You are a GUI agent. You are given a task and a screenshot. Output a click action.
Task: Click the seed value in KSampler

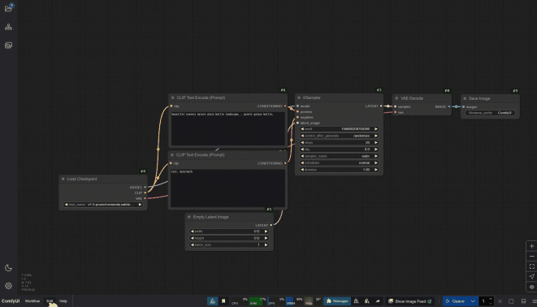click(x=355, y=129)
